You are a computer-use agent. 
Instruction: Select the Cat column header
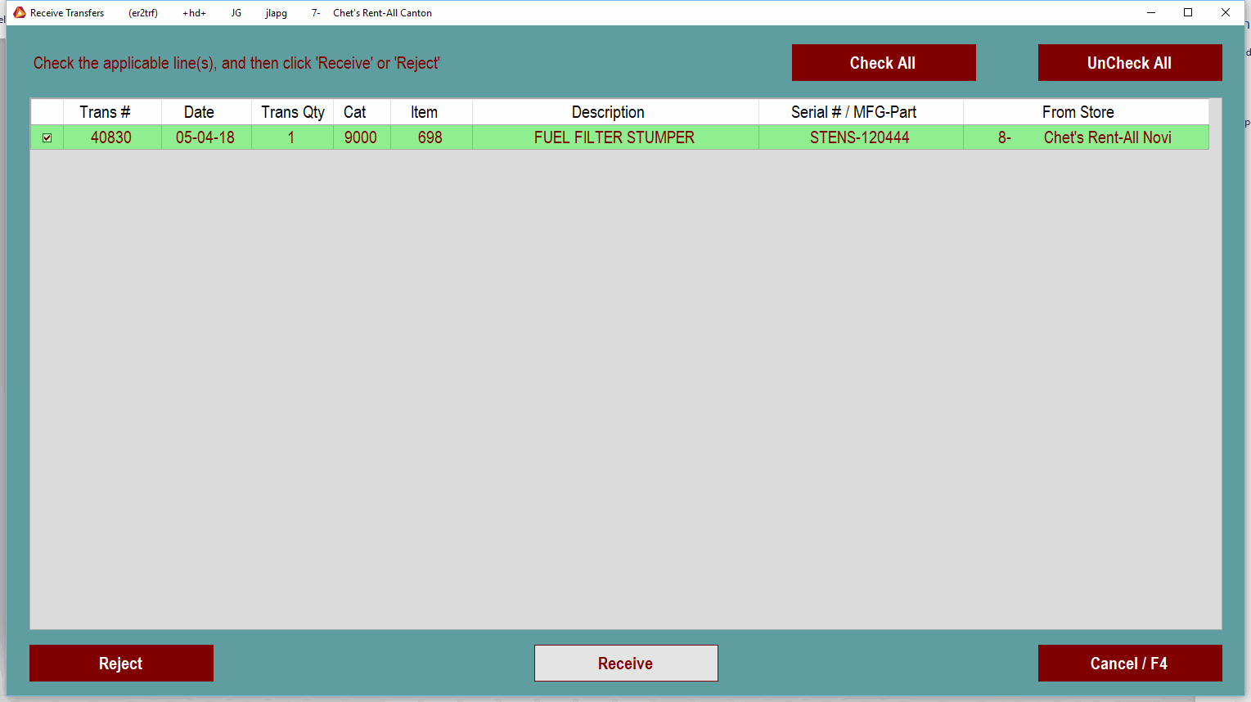(x=362, y=112)
